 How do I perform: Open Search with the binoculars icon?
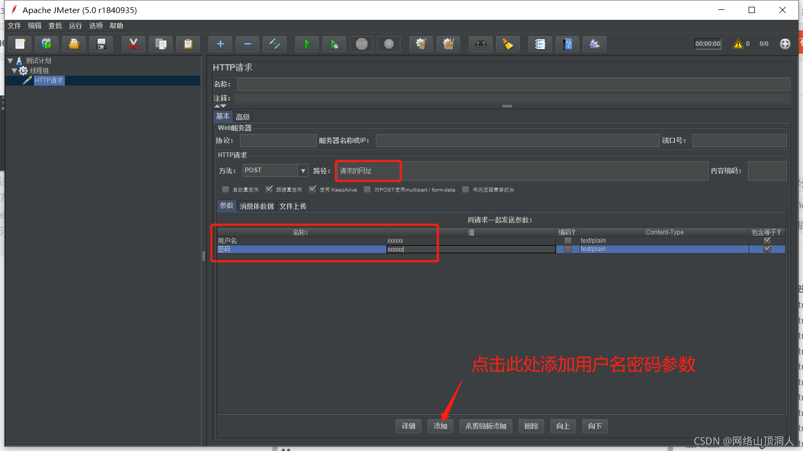click(480, 44)
